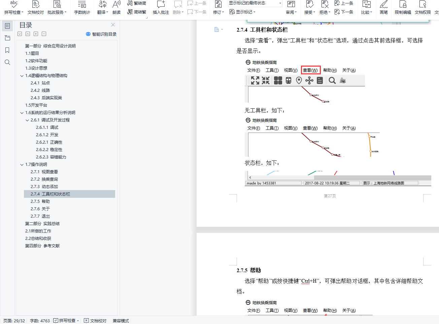Jump to 2.6.2.3 容错能力 in outline
Image resolution: width=439 pixels, height=324 pixels.
pyautogui.click(x=51, y=157)
